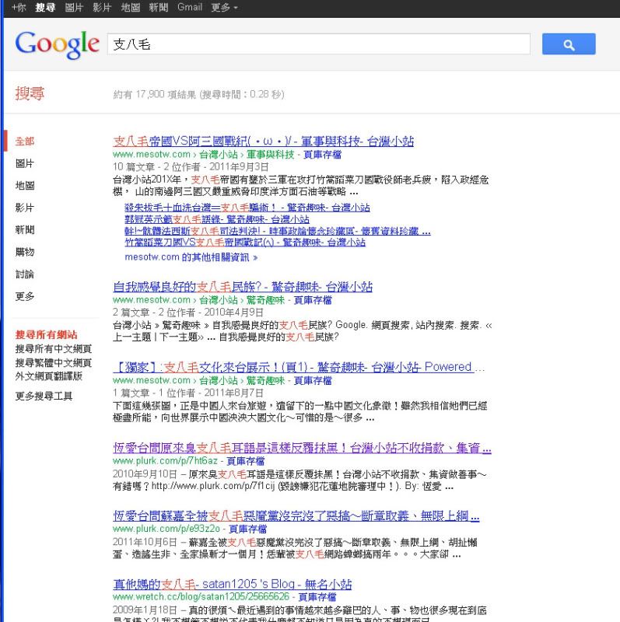Open cached page 頁庫存檔 of first result
The image size is (620, 622).
tap(322, 155)
